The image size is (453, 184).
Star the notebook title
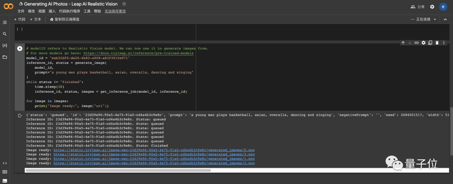point(124,4)
